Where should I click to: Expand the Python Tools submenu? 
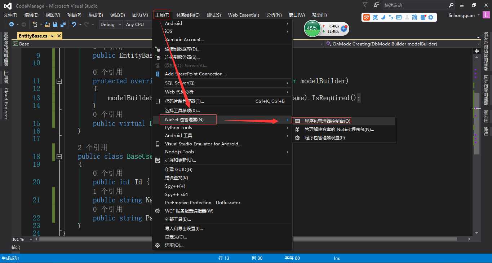[222, 128]
